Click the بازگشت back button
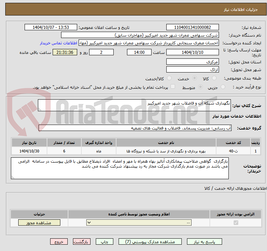The height and width of the screenshot is (251, 267). (81, 241)
